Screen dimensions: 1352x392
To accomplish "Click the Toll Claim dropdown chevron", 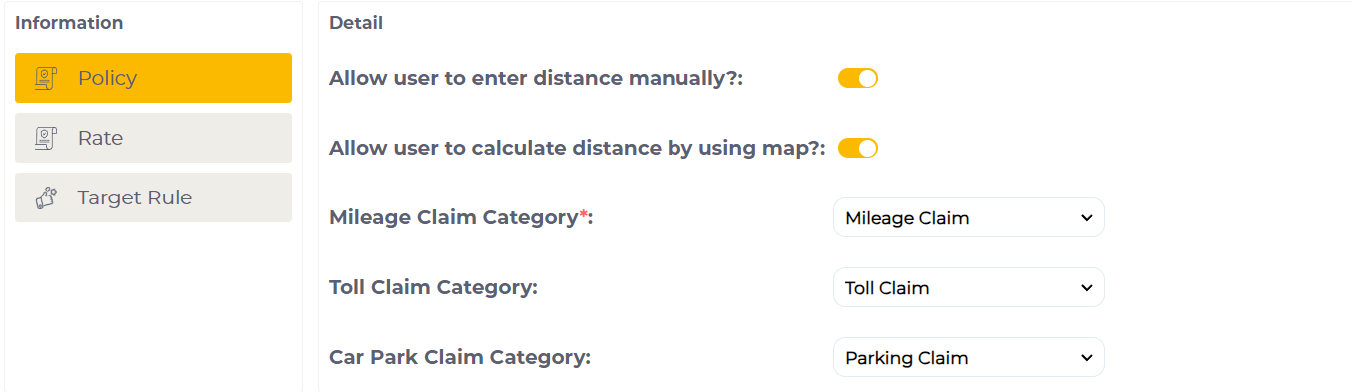I will click(x=1087, y=288).
